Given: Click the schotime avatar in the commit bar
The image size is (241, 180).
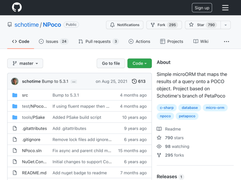Looking at the screenshot, I should coord(15,81).
